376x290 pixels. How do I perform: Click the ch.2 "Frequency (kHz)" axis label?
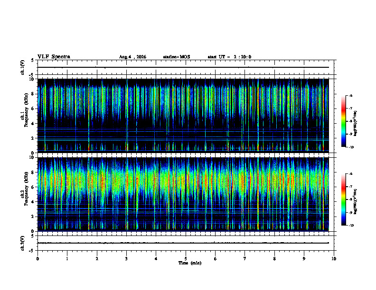[26, 188]
